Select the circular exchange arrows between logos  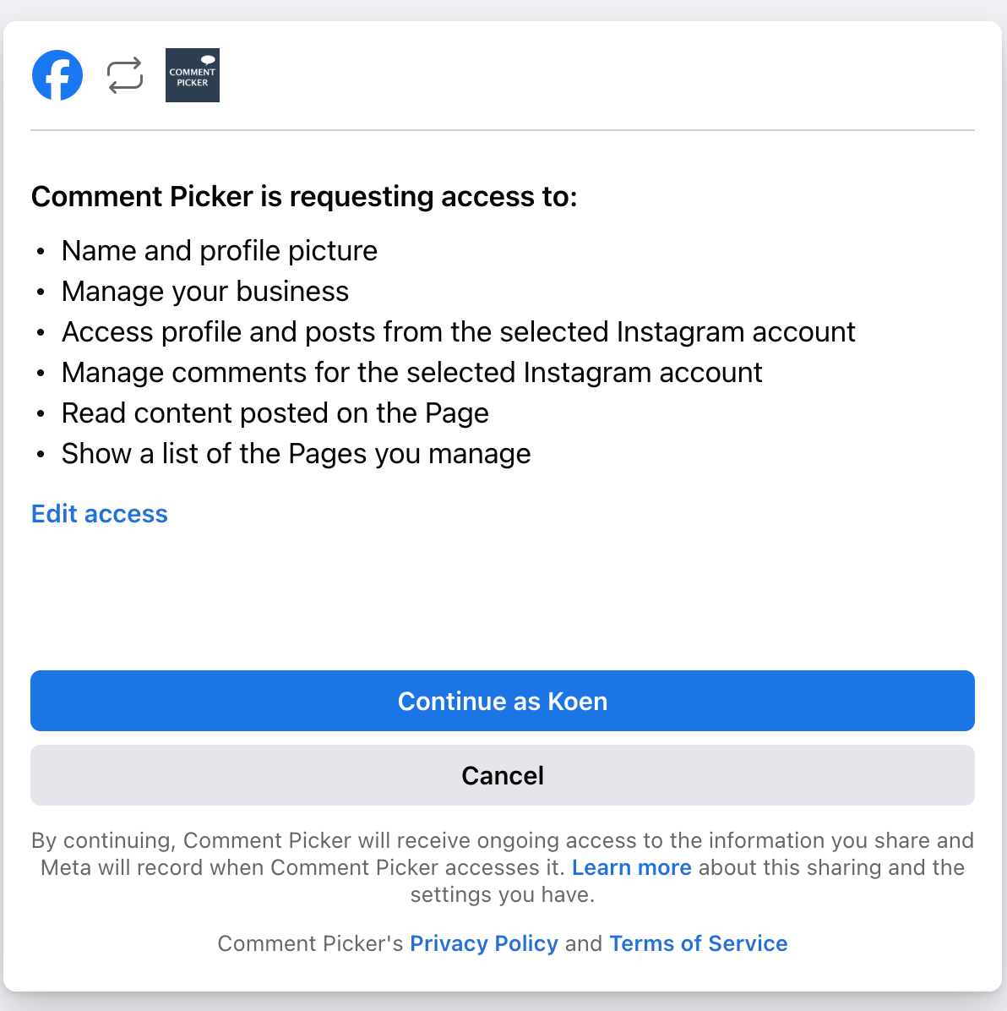(124, 75)
